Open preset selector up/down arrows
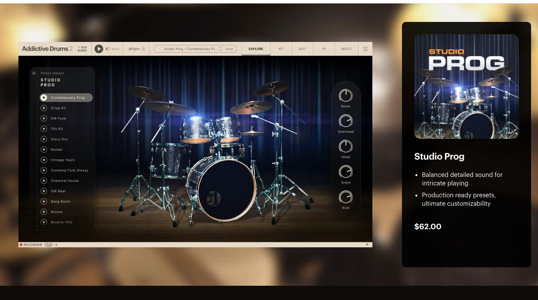 coord(221,49)
